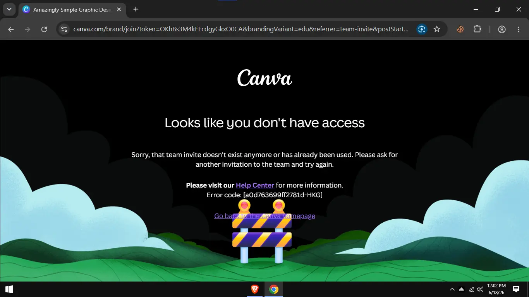Open the volume speaker tray icon
The height and width of the screenshot is (297, 529).
point(480,289)
